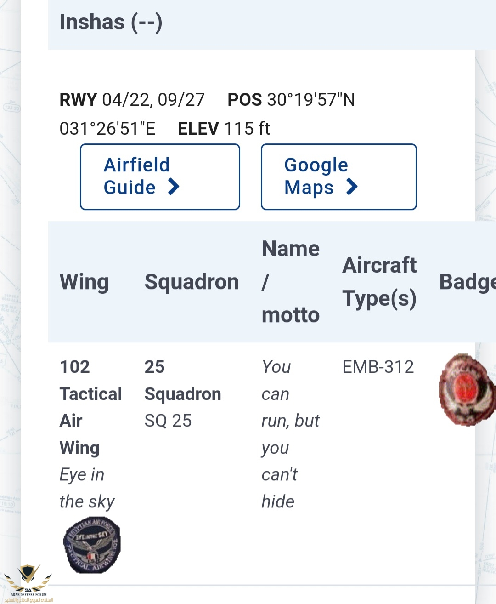This screenshot has width=496, height=604.
Task: Click the RWY 04/22, 09/27 runway info
Action: click(x=132, y=100)
